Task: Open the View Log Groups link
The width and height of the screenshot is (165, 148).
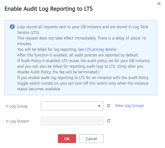Action: pyautogui.click(x=129, y=106)
